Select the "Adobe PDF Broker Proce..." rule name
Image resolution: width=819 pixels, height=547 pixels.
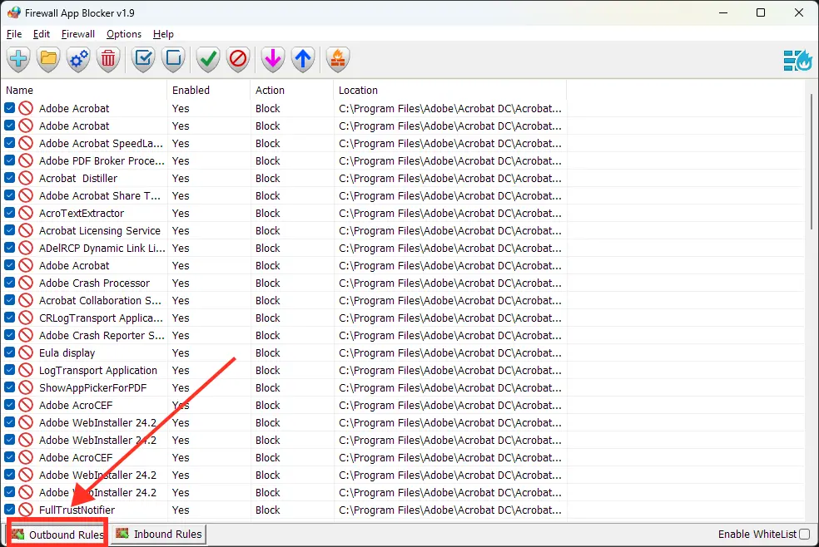point(102,160)
